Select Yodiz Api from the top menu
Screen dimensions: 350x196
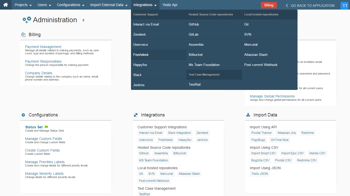(x=170, y=5)
